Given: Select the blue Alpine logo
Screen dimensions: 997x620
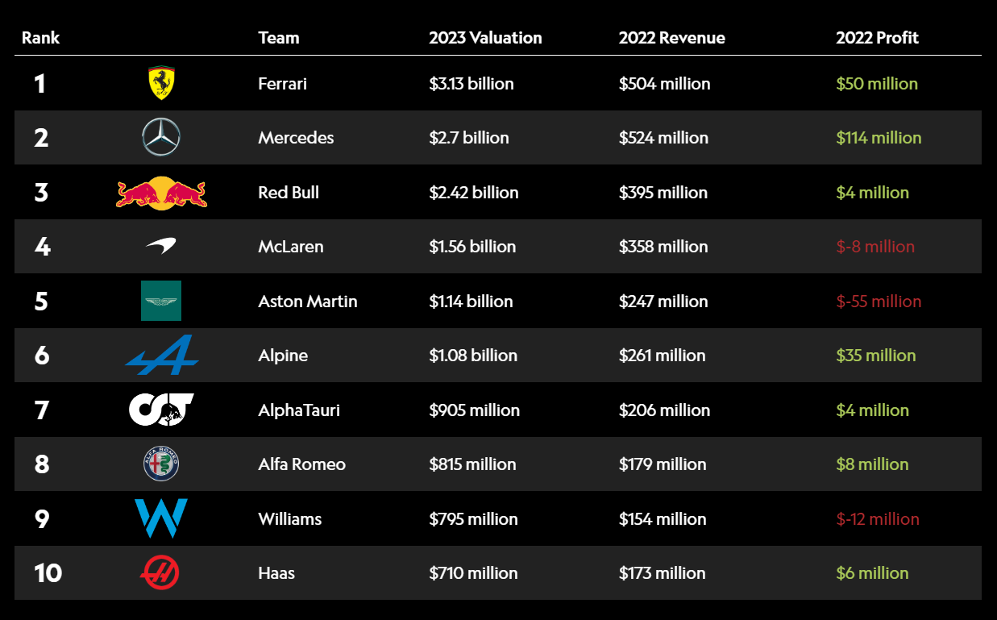Looking at the screenshot, I should click(x=161, y=355).
